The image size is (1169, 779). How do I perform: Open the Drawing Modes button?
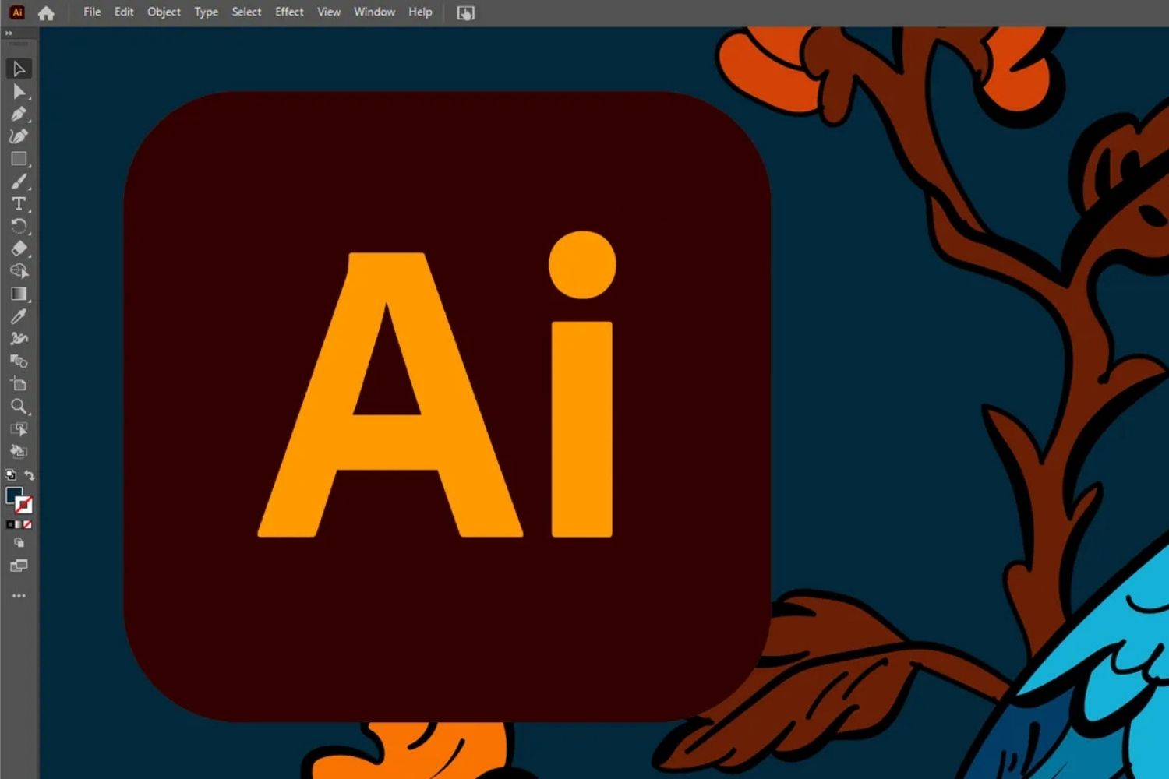(19, 543)
